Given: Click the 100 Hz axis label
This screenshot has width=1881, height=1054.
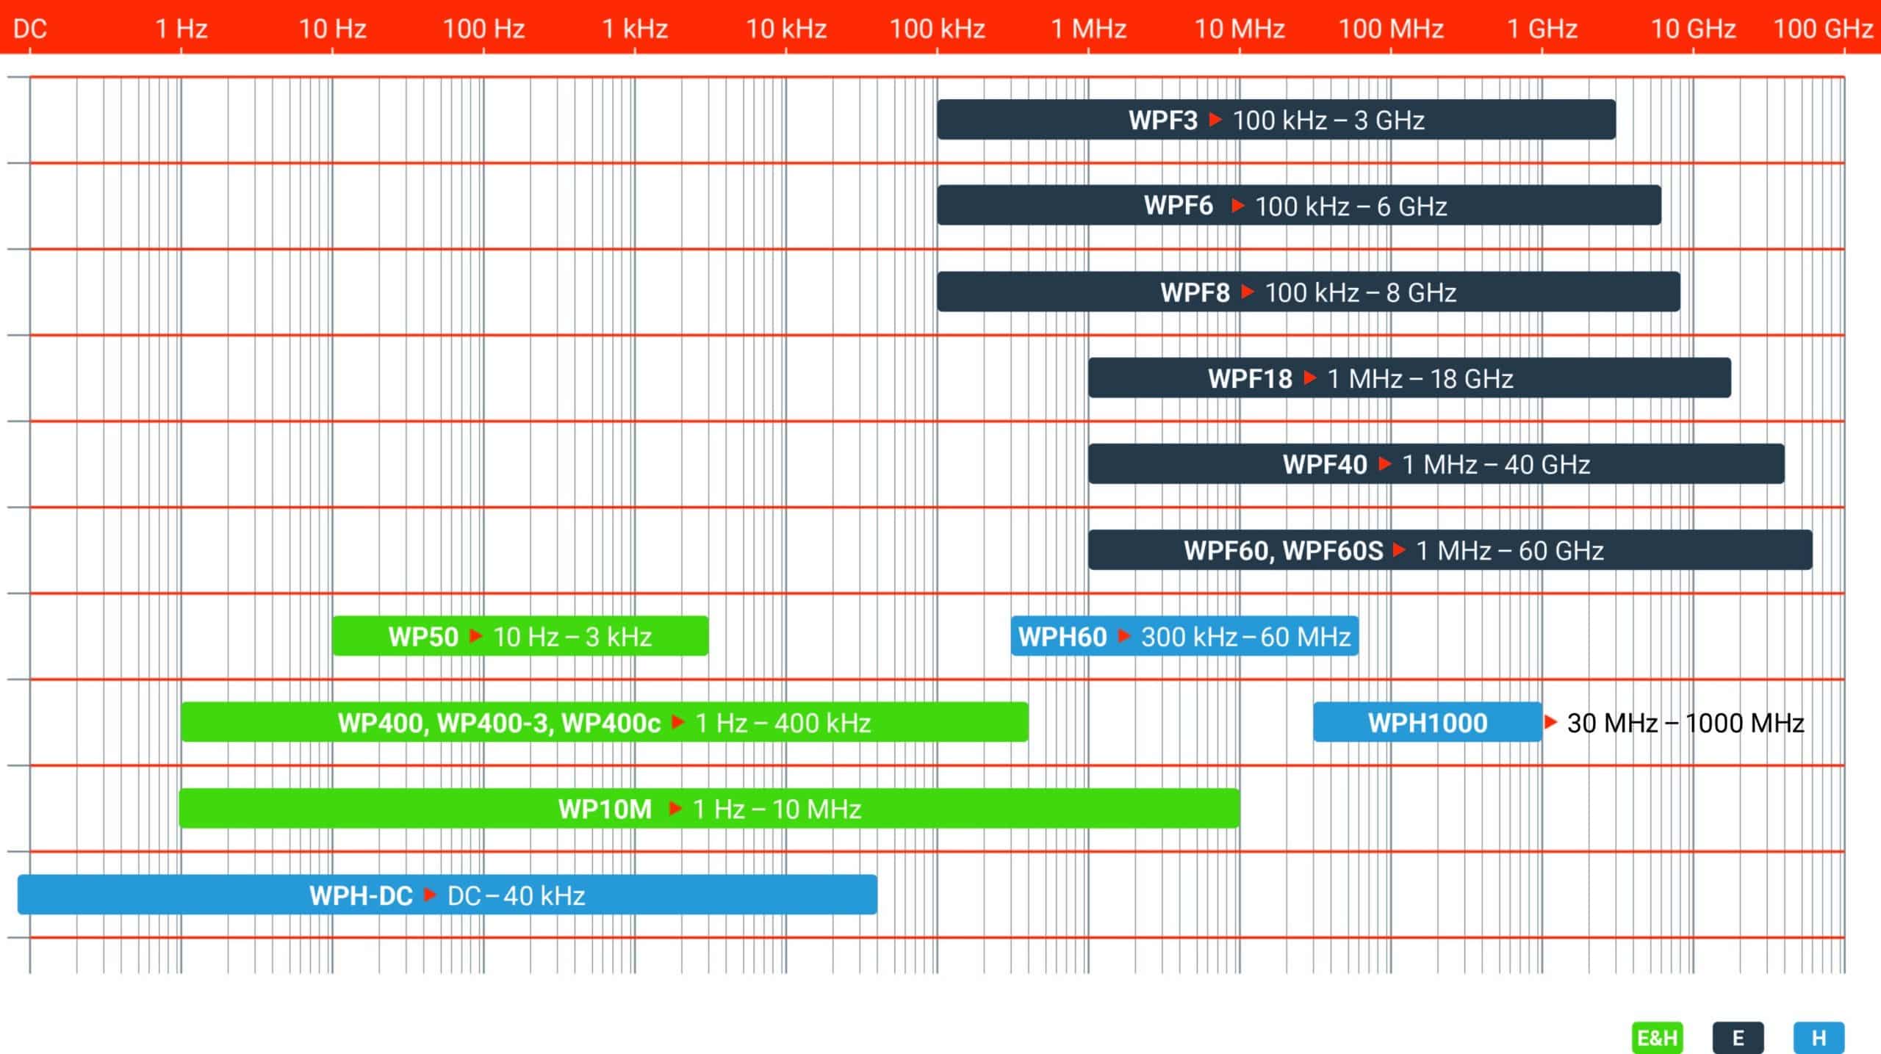Looking at the screenshot, I should [483, 29].
